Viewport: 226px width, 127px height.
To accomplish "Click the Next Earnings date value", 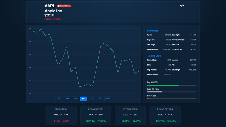I will [x=167, y=74].
